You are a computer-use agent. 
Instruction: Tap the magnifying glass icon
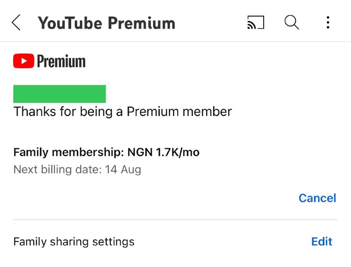291,22
